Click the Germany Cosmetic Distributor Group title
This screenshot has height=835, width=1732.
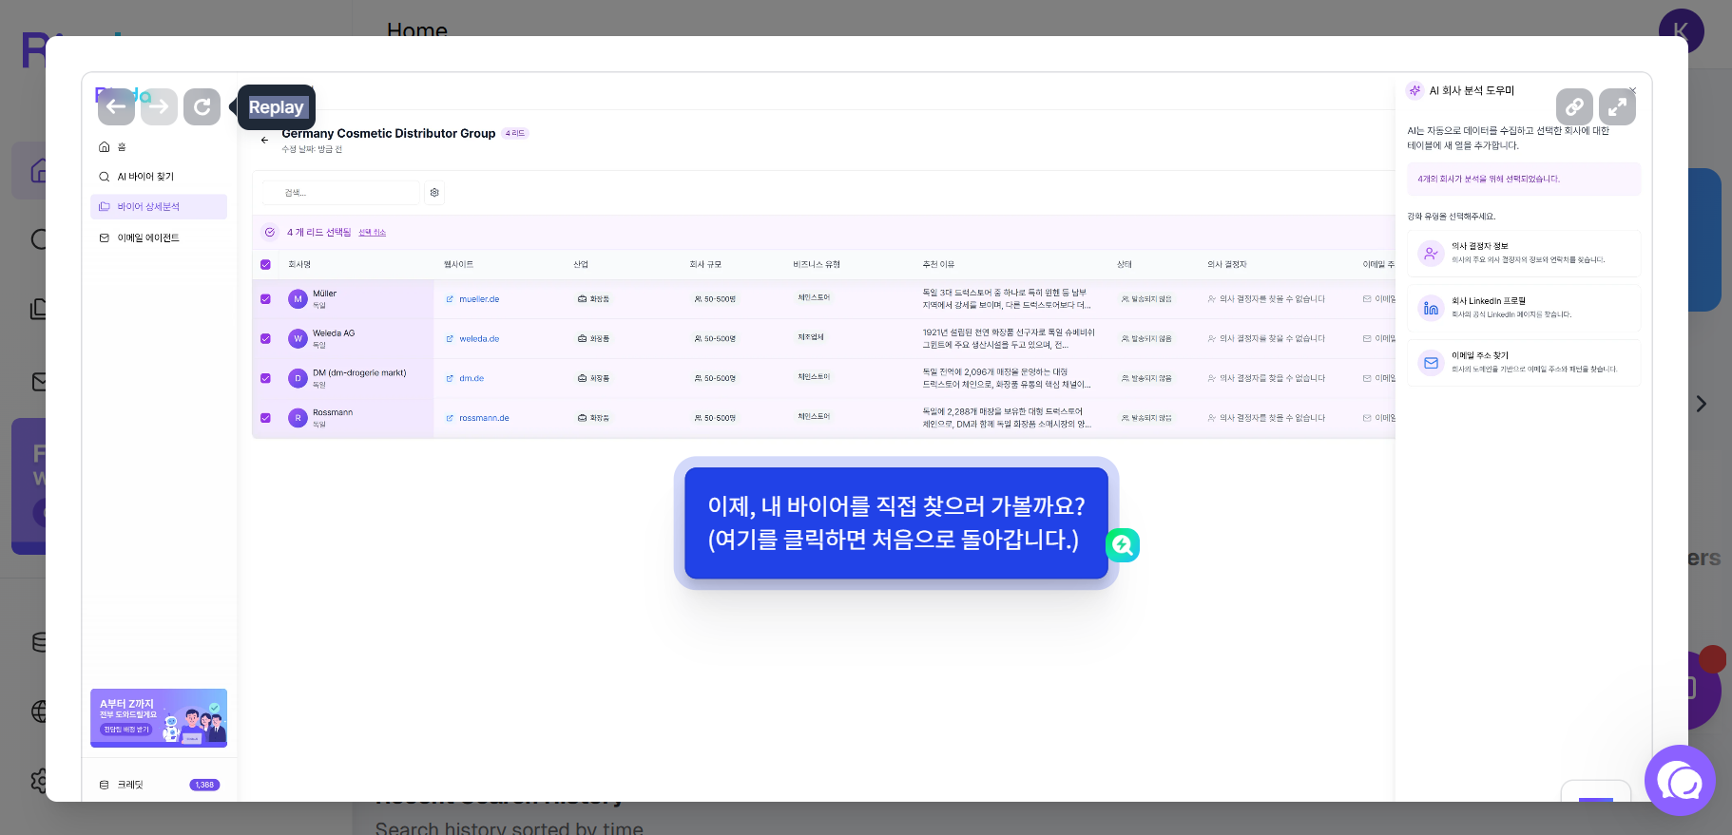pos(389,134)
